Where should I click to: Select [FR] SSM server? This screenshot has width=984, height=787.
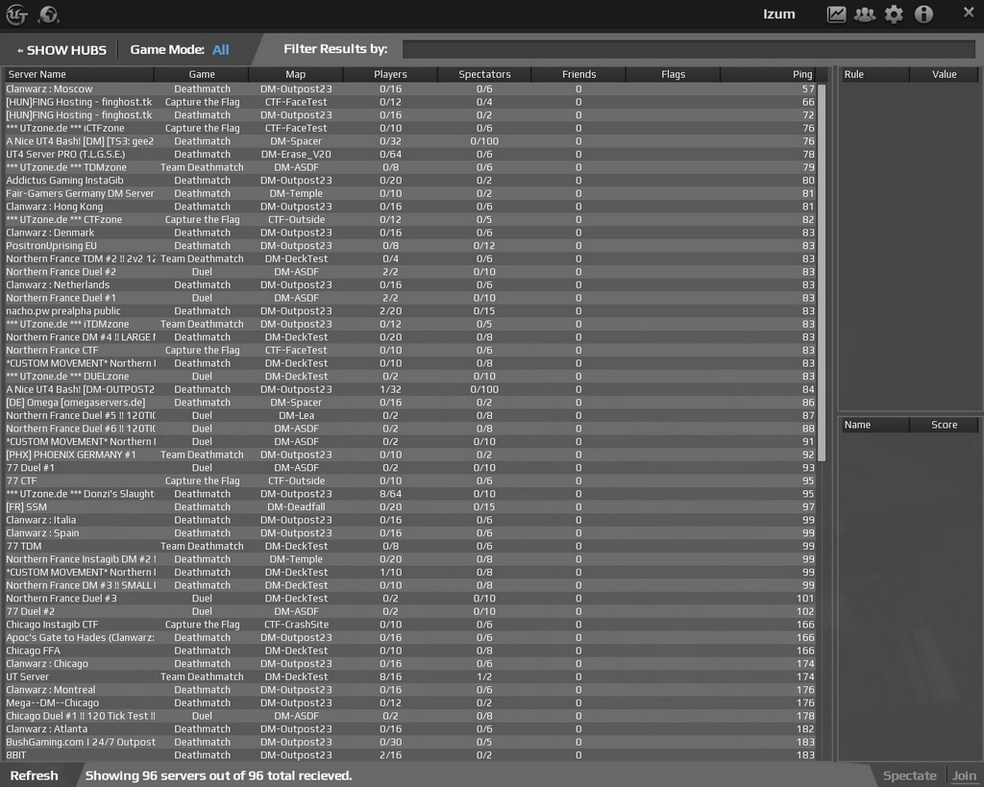pos(410,507)
